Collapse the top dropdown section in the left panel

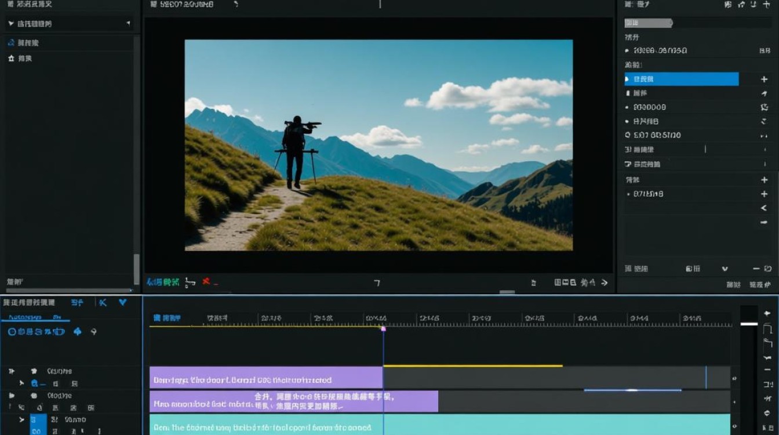coord(12,24)
